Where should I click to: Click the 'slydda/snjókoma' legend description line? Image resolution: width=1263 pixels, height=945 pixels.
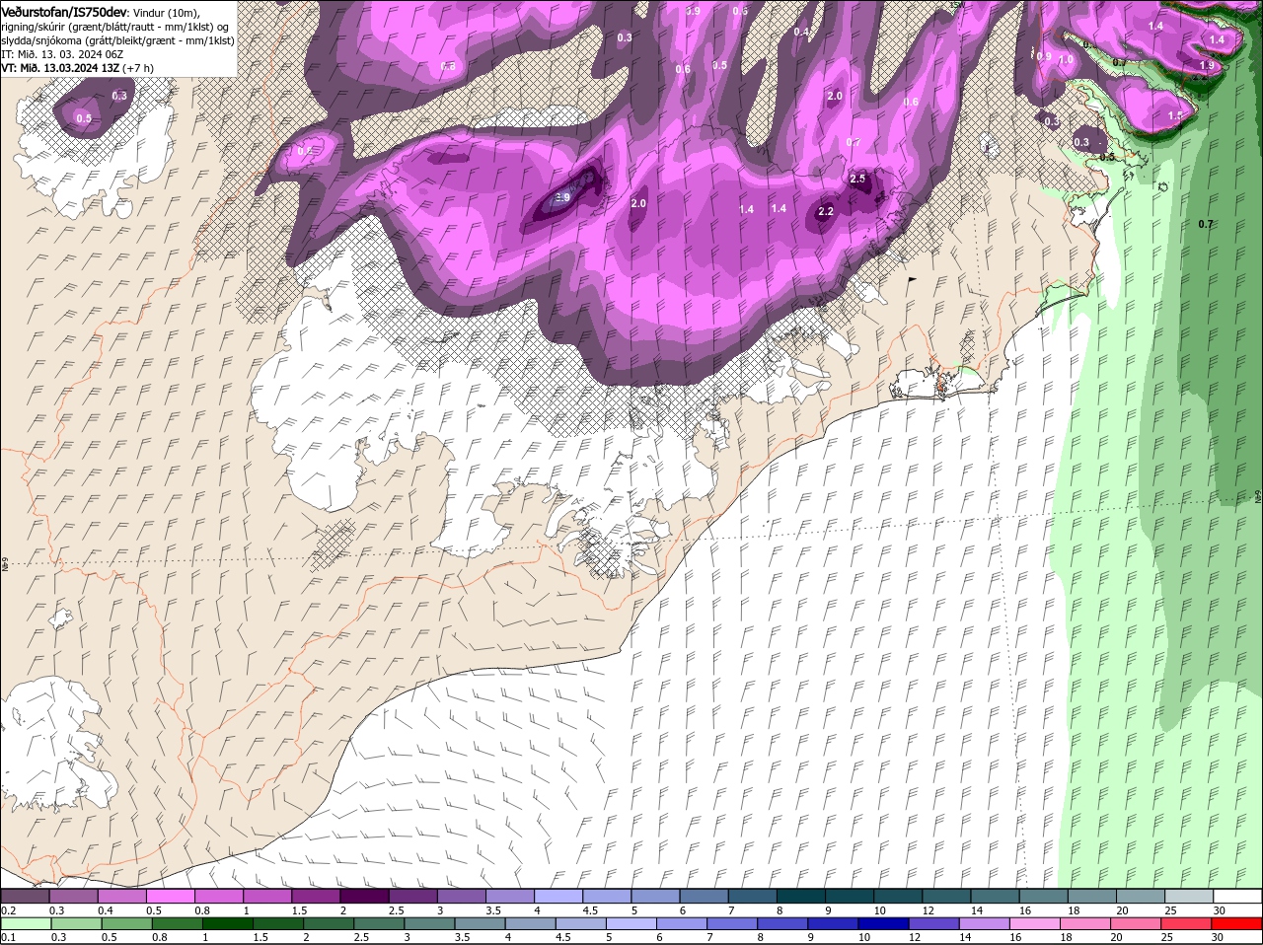(x=117, y=40)
